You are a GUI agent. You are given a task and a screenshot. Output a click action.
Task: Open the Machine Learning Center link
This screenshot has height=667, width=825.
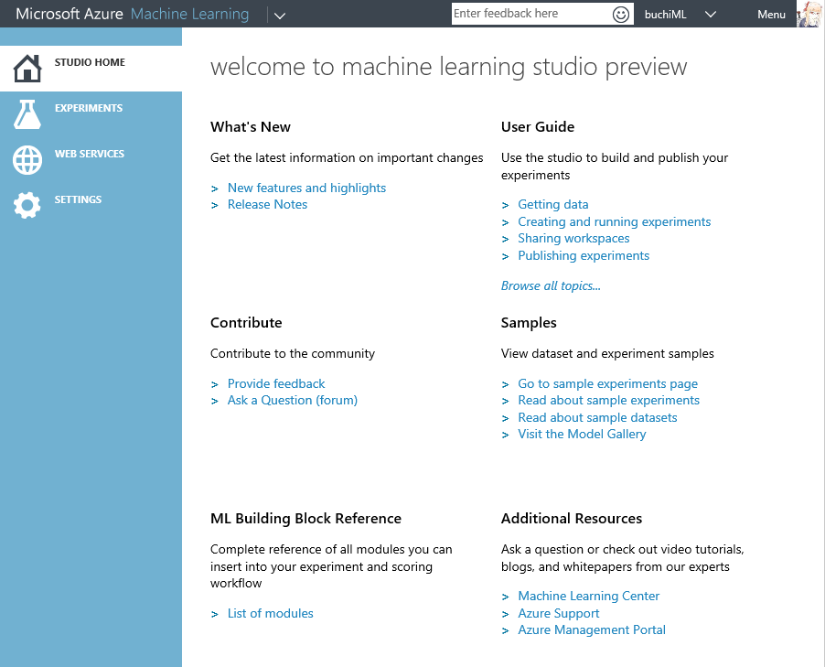coord(588,596)
